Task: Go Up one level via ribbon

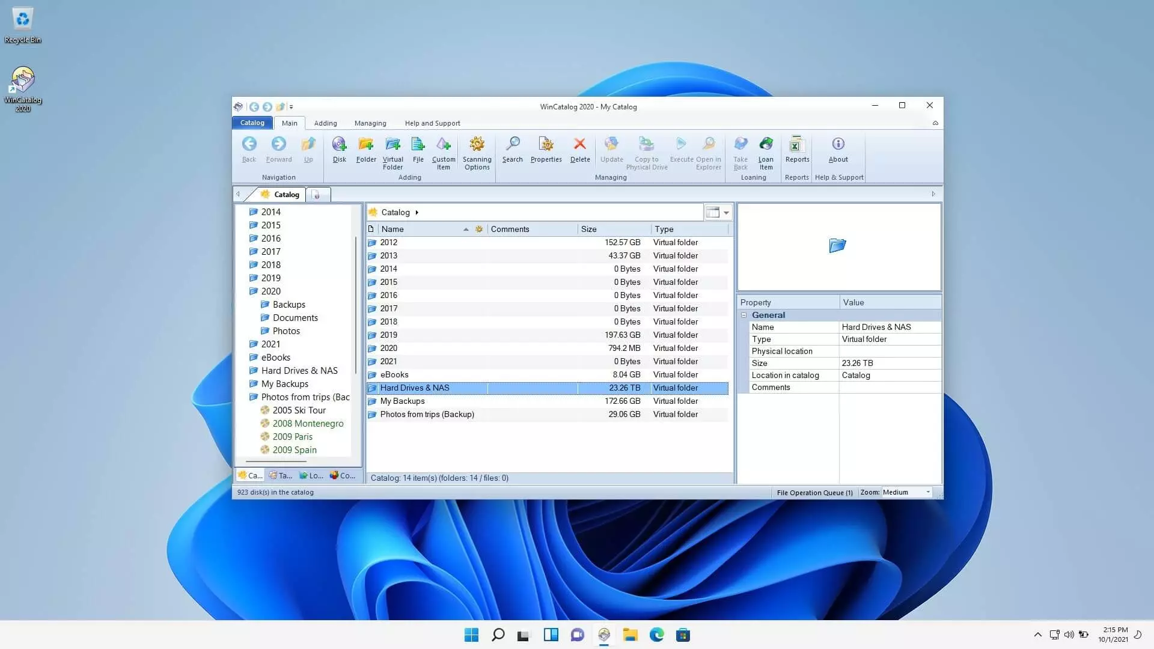Action: coord(308,150)
